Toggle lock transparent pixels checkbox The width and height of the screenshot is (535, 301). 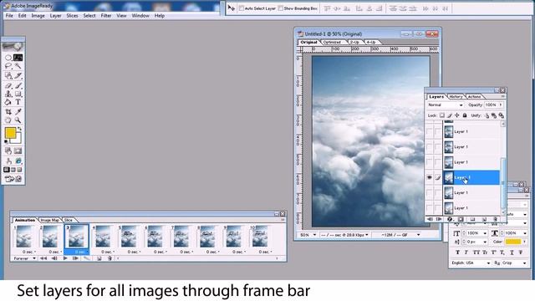click(x=442, y=115)
